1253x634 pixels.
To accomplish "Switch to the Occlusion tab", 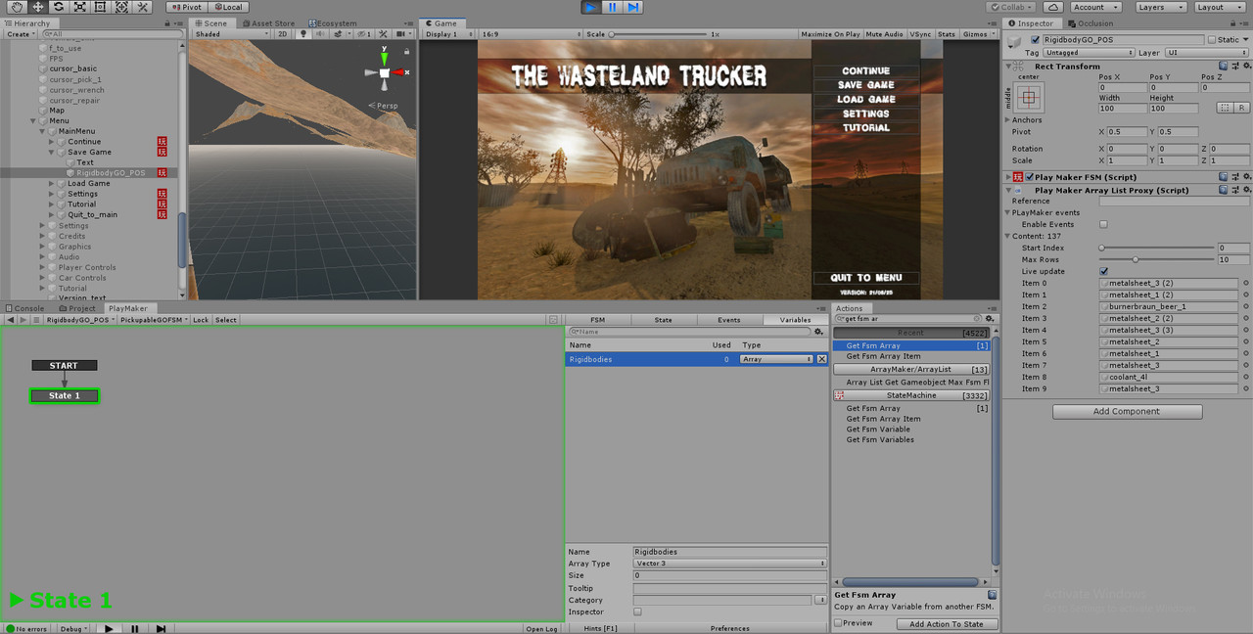I will pyautogui.click(x=1091, y=23).
